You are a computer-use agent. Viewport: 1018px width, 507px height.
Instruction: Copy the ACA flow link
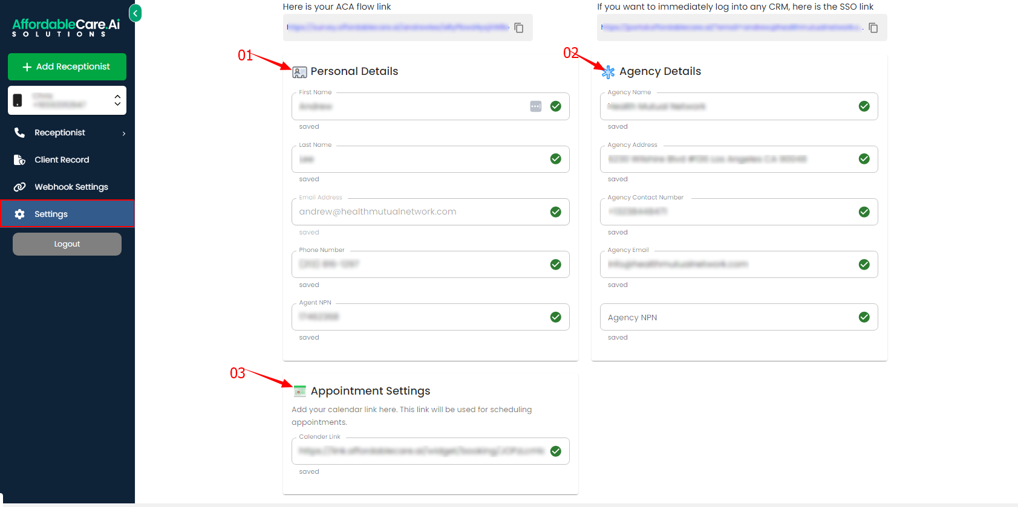(518, 28)
